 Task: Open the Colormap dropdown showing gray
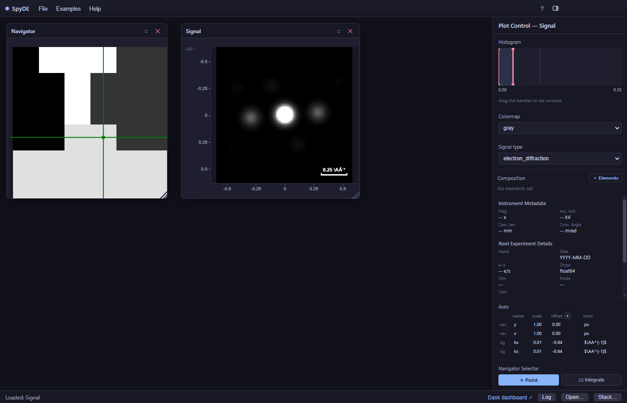pyautogui.click(x=560, y=128)
